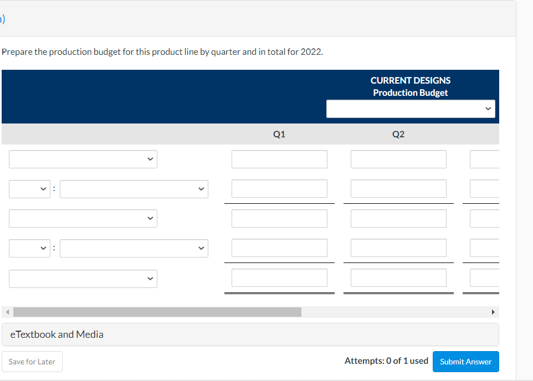
Task: Click Submit Answer
Action: tap(465, 361)
